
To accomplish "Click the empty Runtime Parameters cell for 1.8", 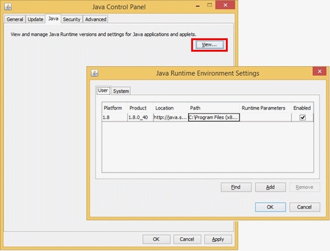I will coord(265,117).
